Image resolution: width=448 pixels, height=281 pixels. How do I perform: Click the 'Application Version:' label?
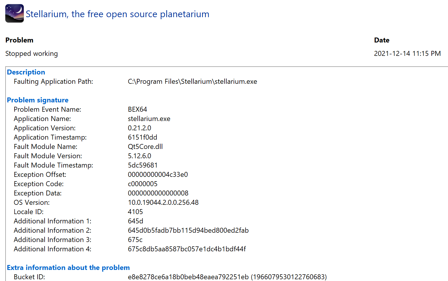click(x=45, y=128)
